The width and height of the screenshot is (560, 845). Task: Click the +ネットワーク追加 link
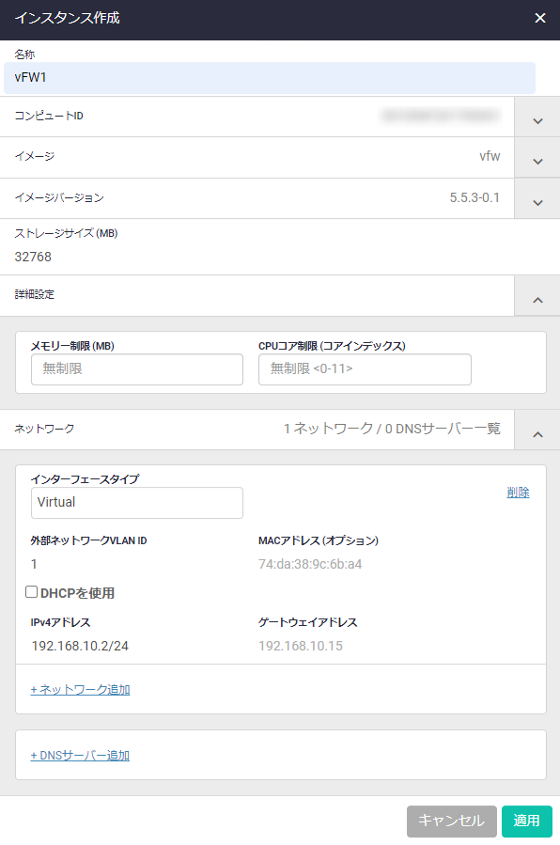pos(80,690)
